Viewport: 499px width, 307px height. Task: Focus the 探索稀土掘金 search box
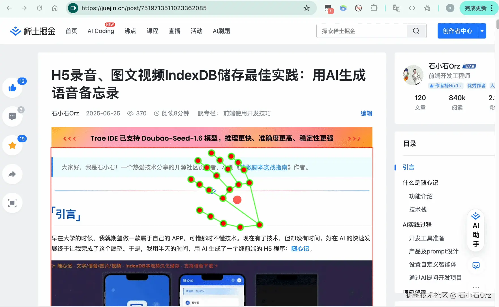(362, 31)
